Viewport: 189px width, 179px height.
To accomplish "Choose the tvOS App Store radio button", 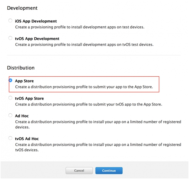I will coord(11,98).
